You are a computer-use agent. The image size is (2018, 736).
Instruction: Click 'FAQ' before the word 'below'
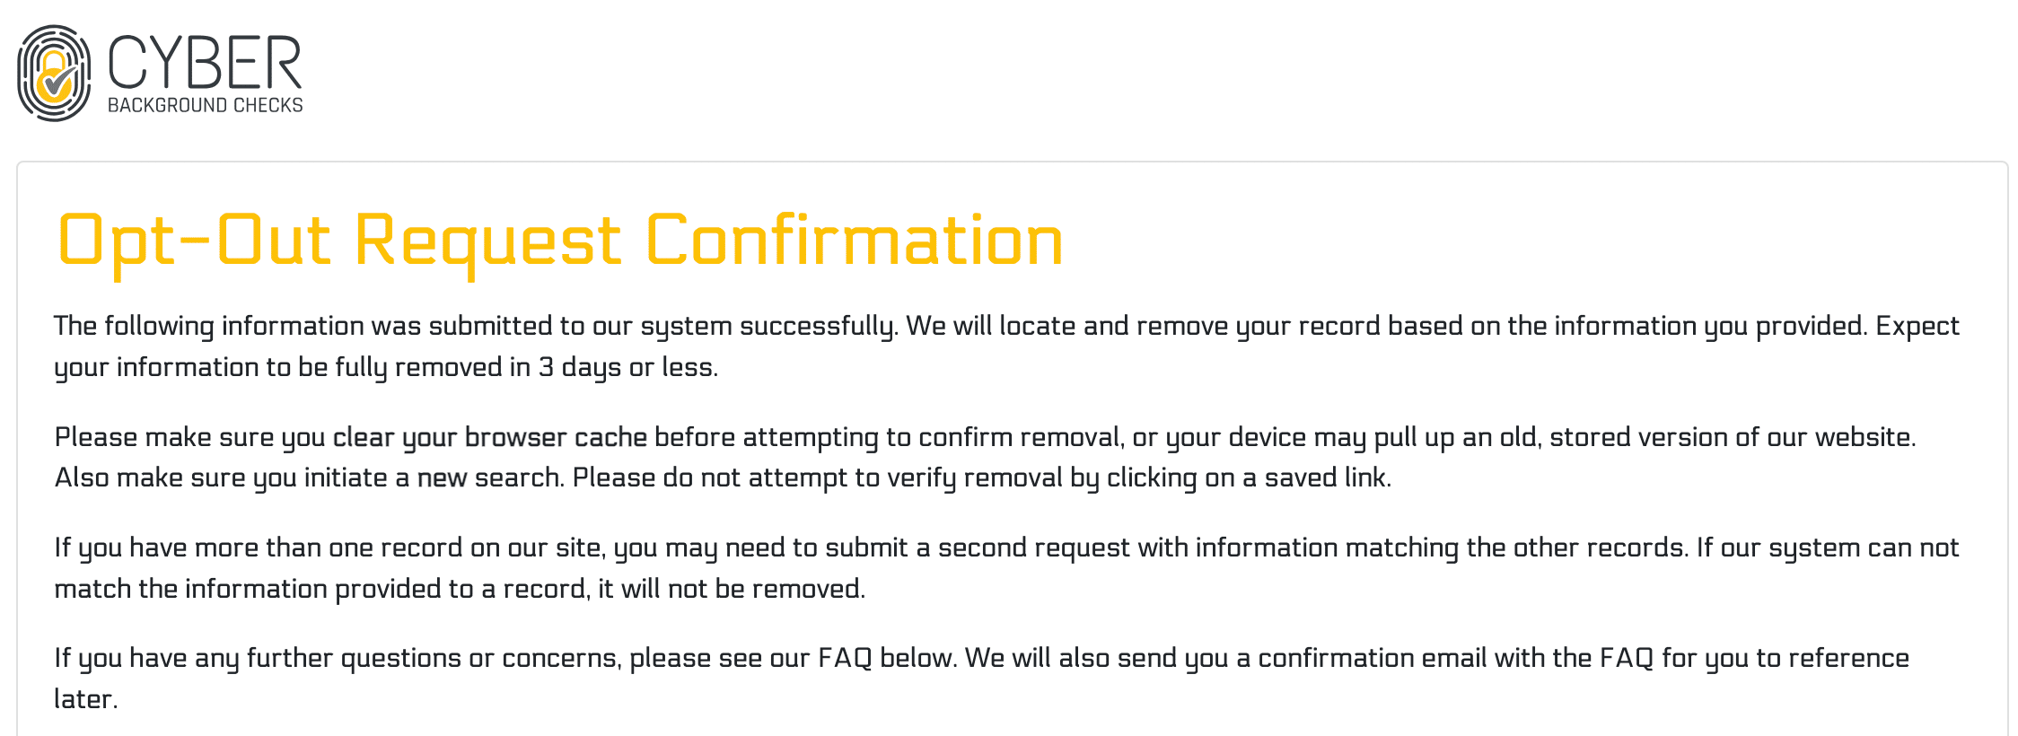click(845, 658)
